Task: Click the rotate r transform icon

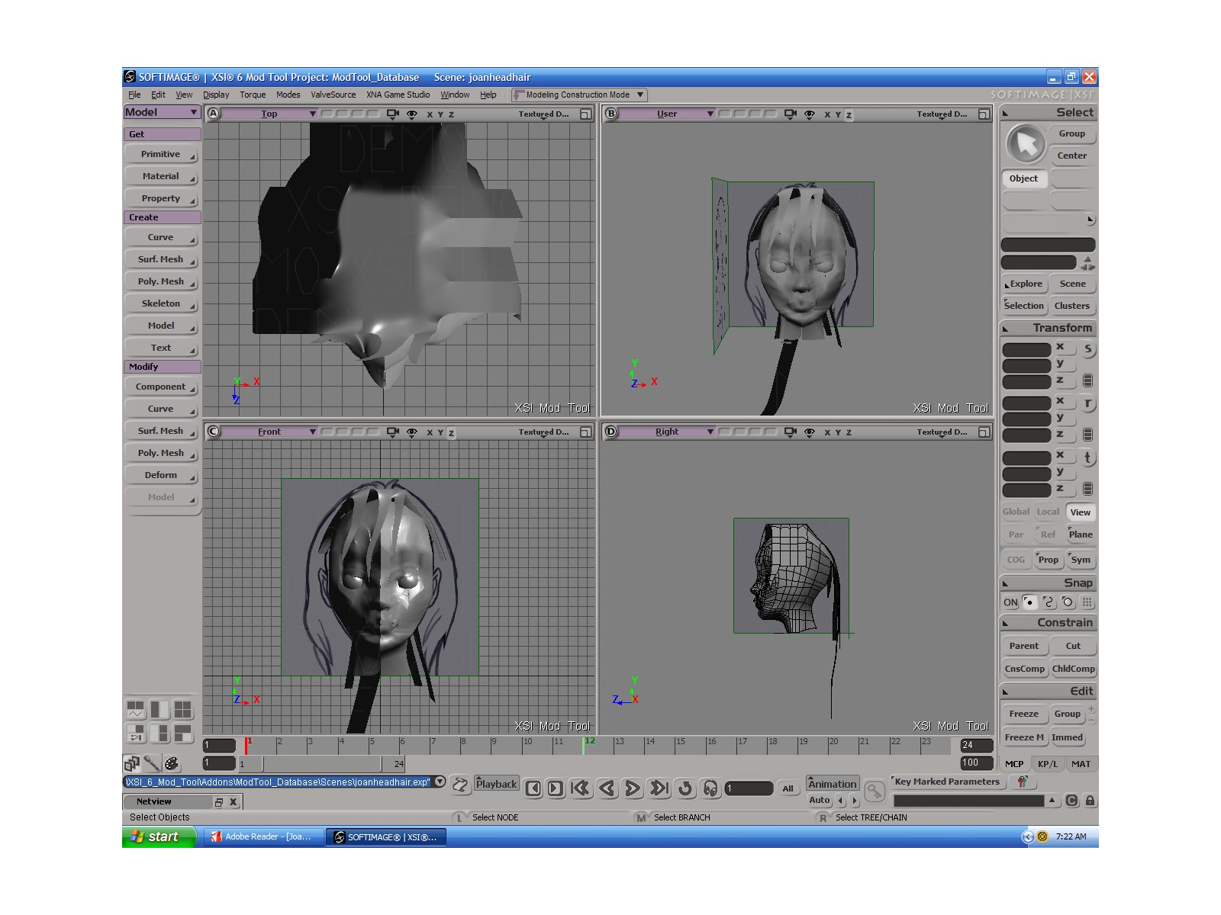Action: point(1087,403)
